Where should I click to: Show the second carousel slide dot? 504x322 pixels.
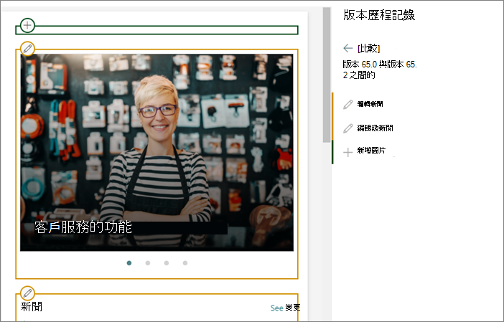[148, 263]
